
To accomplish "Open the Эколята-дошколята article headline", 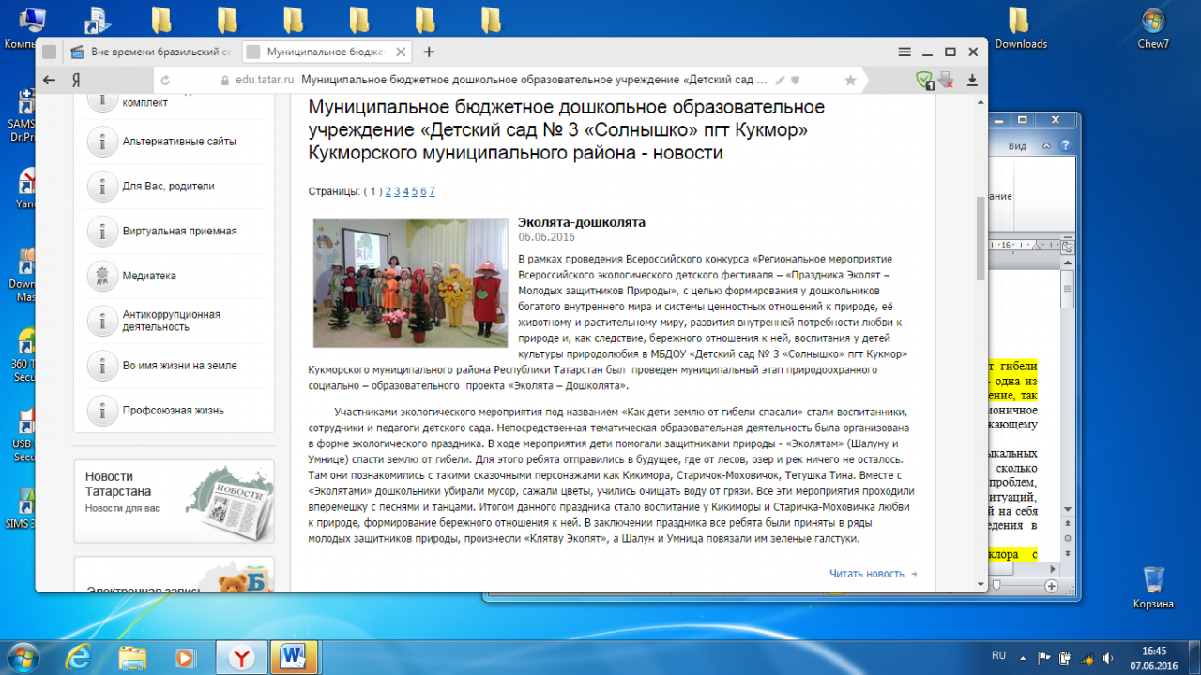I will click(582, 223).
